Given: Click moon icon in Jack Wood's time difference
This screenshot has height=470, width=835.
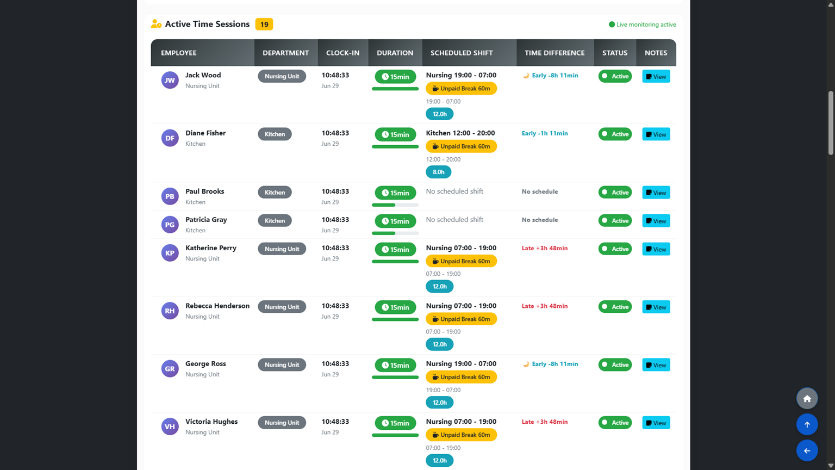Looking at the screenshot, I should coord(526,76).
